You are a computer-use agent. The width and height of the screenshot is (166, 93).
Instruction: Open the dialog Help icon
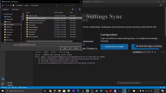point(80,9)
